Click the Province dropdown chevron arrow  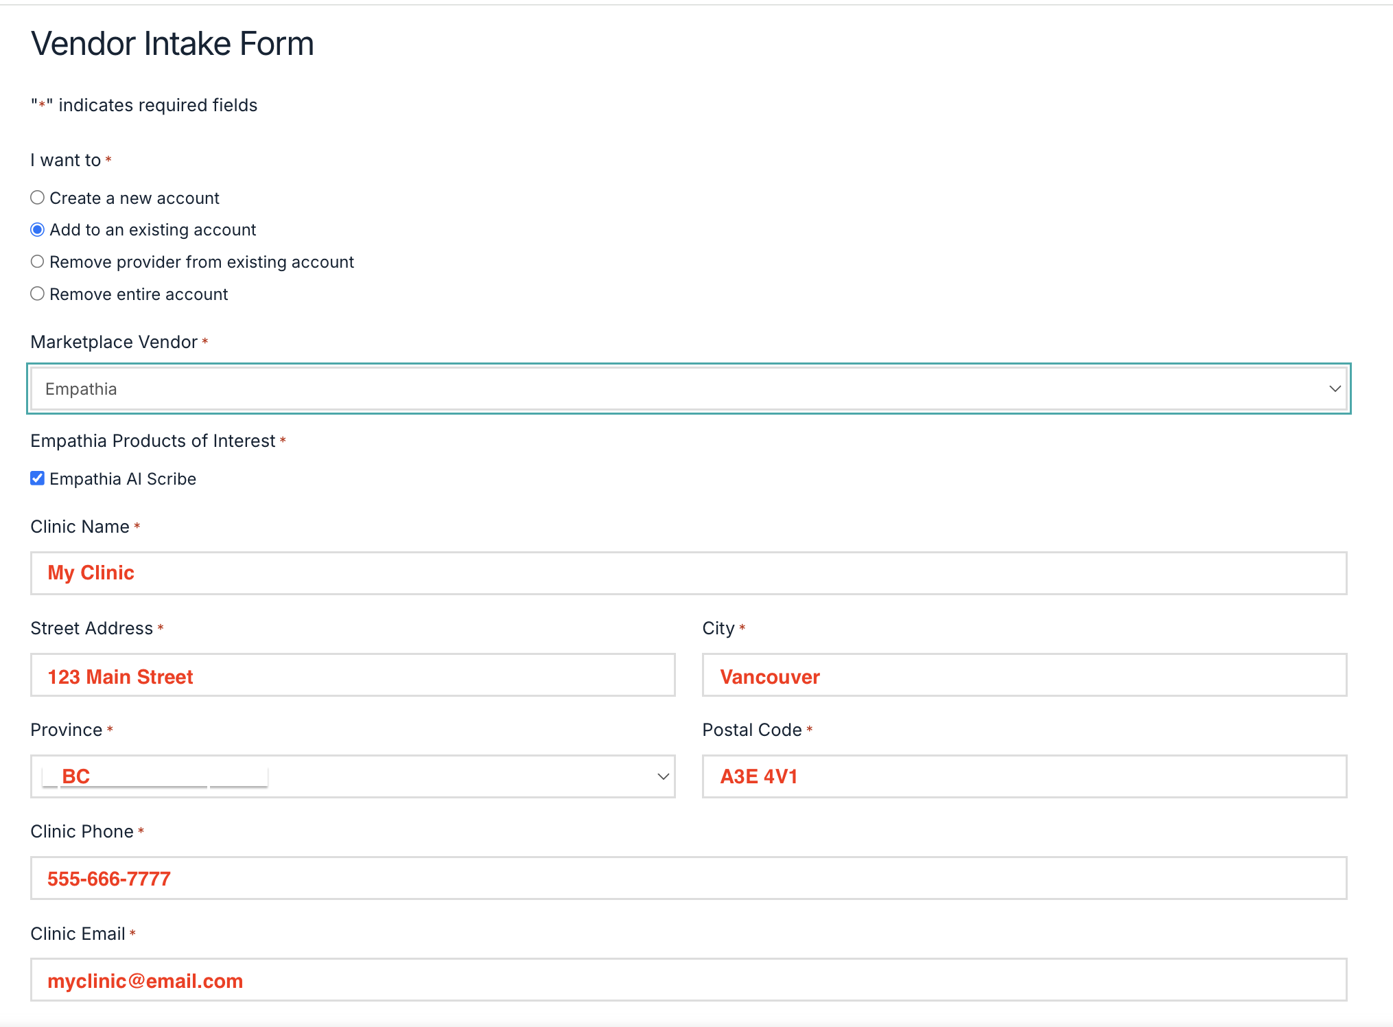tap(663, 776)
